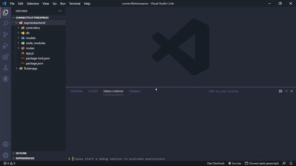This screenshot has width=296, height=166.
Task: Clear the debug console output icon
Action: pos(280,91)
